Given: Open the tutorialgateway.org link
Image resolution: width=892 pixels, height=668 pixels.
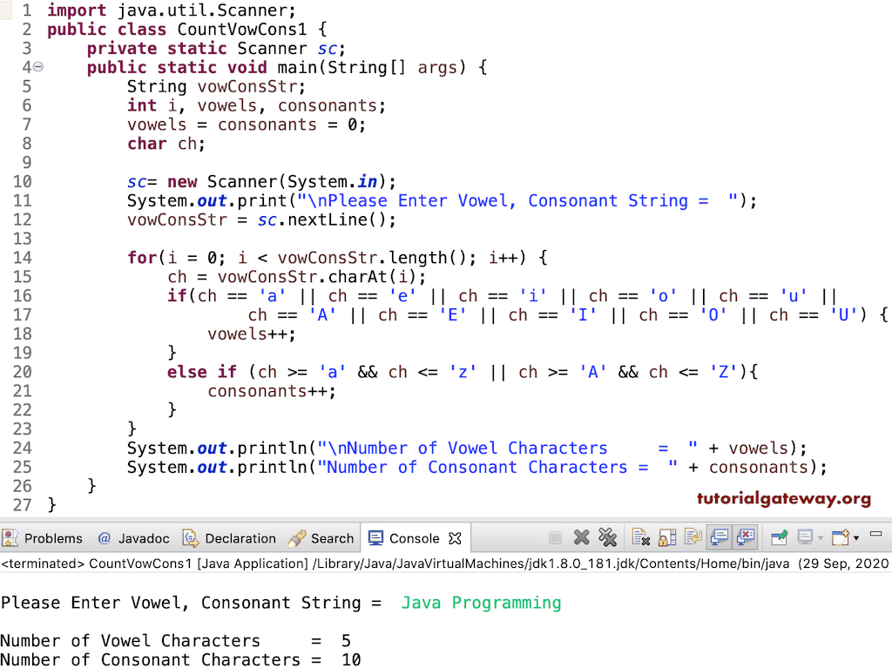Looking at the screenshot, I should pos(782,499).
